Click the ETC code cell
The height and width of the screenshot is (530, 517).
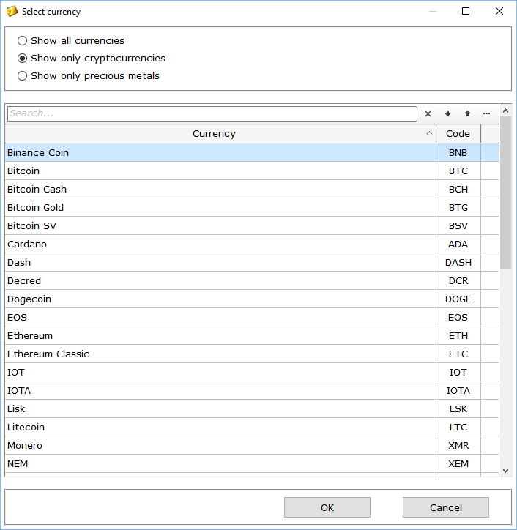[458, 354]
